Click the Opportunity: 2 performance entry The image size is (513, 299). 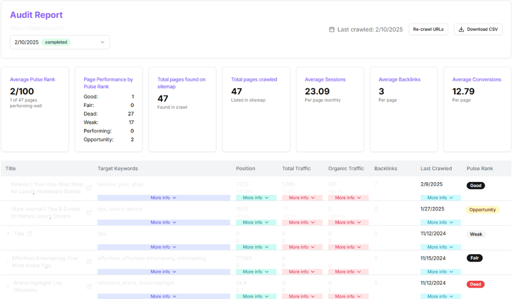click(108, 140)
